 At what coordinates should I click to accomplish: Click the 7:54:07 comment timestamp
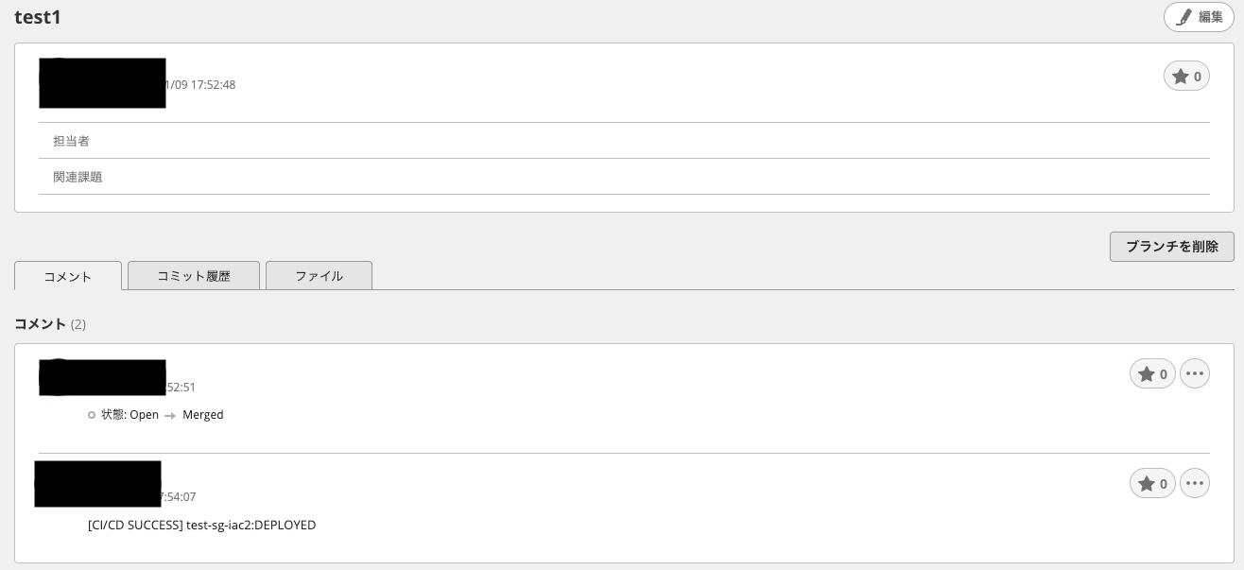[179, 497]
